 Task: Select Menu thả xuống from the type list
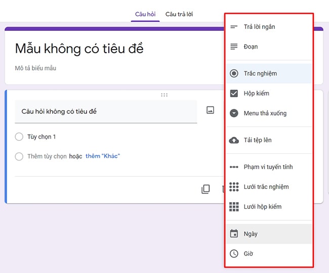click(265, 113)
